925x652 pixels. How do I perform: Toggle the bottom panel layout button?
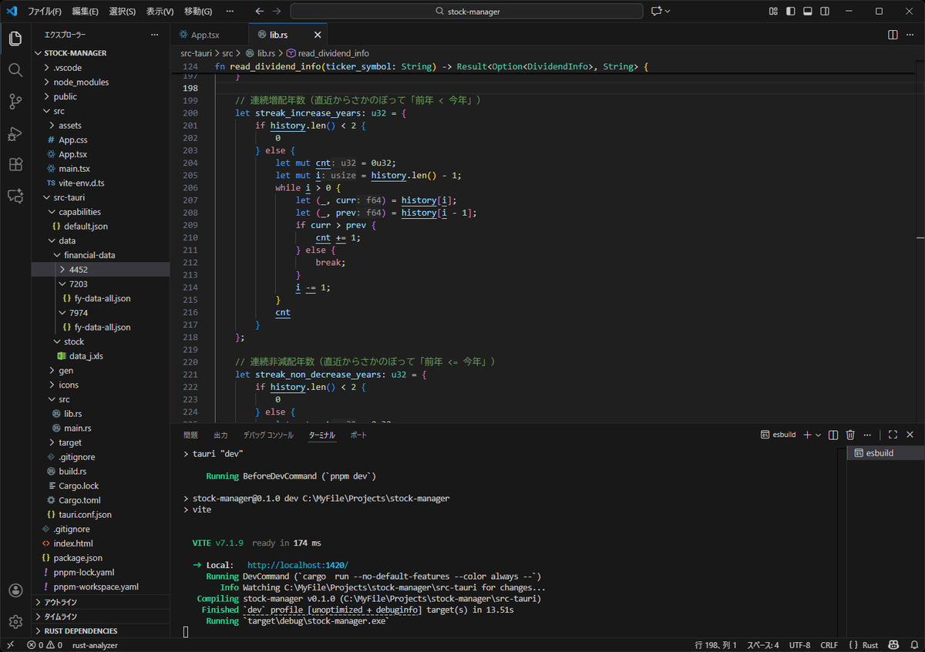coord(807,12)
